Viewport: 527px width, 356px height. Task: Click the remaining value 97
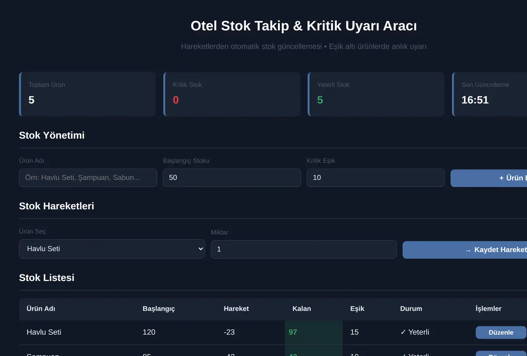coord(293,332)
